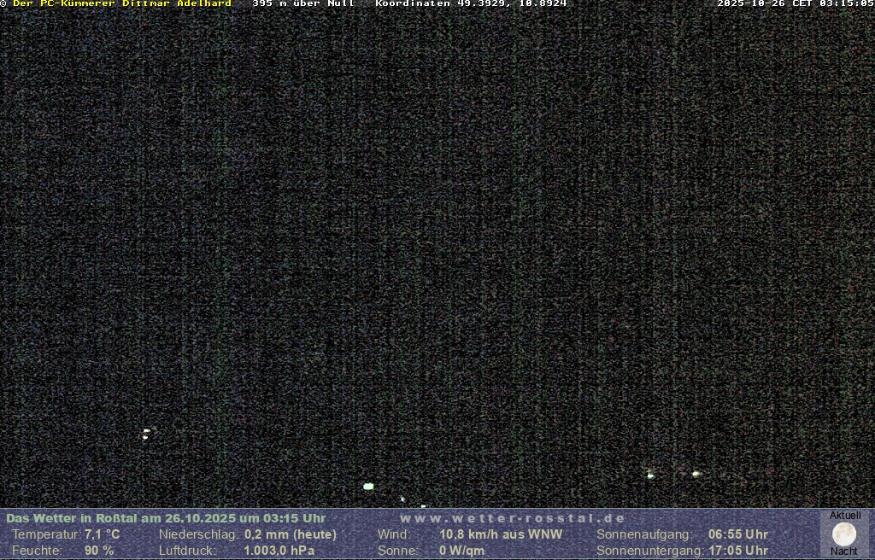The image size is (875, 560).
Task: Click the 'Aktuell' label above the moon
Action: pos(845,516)
